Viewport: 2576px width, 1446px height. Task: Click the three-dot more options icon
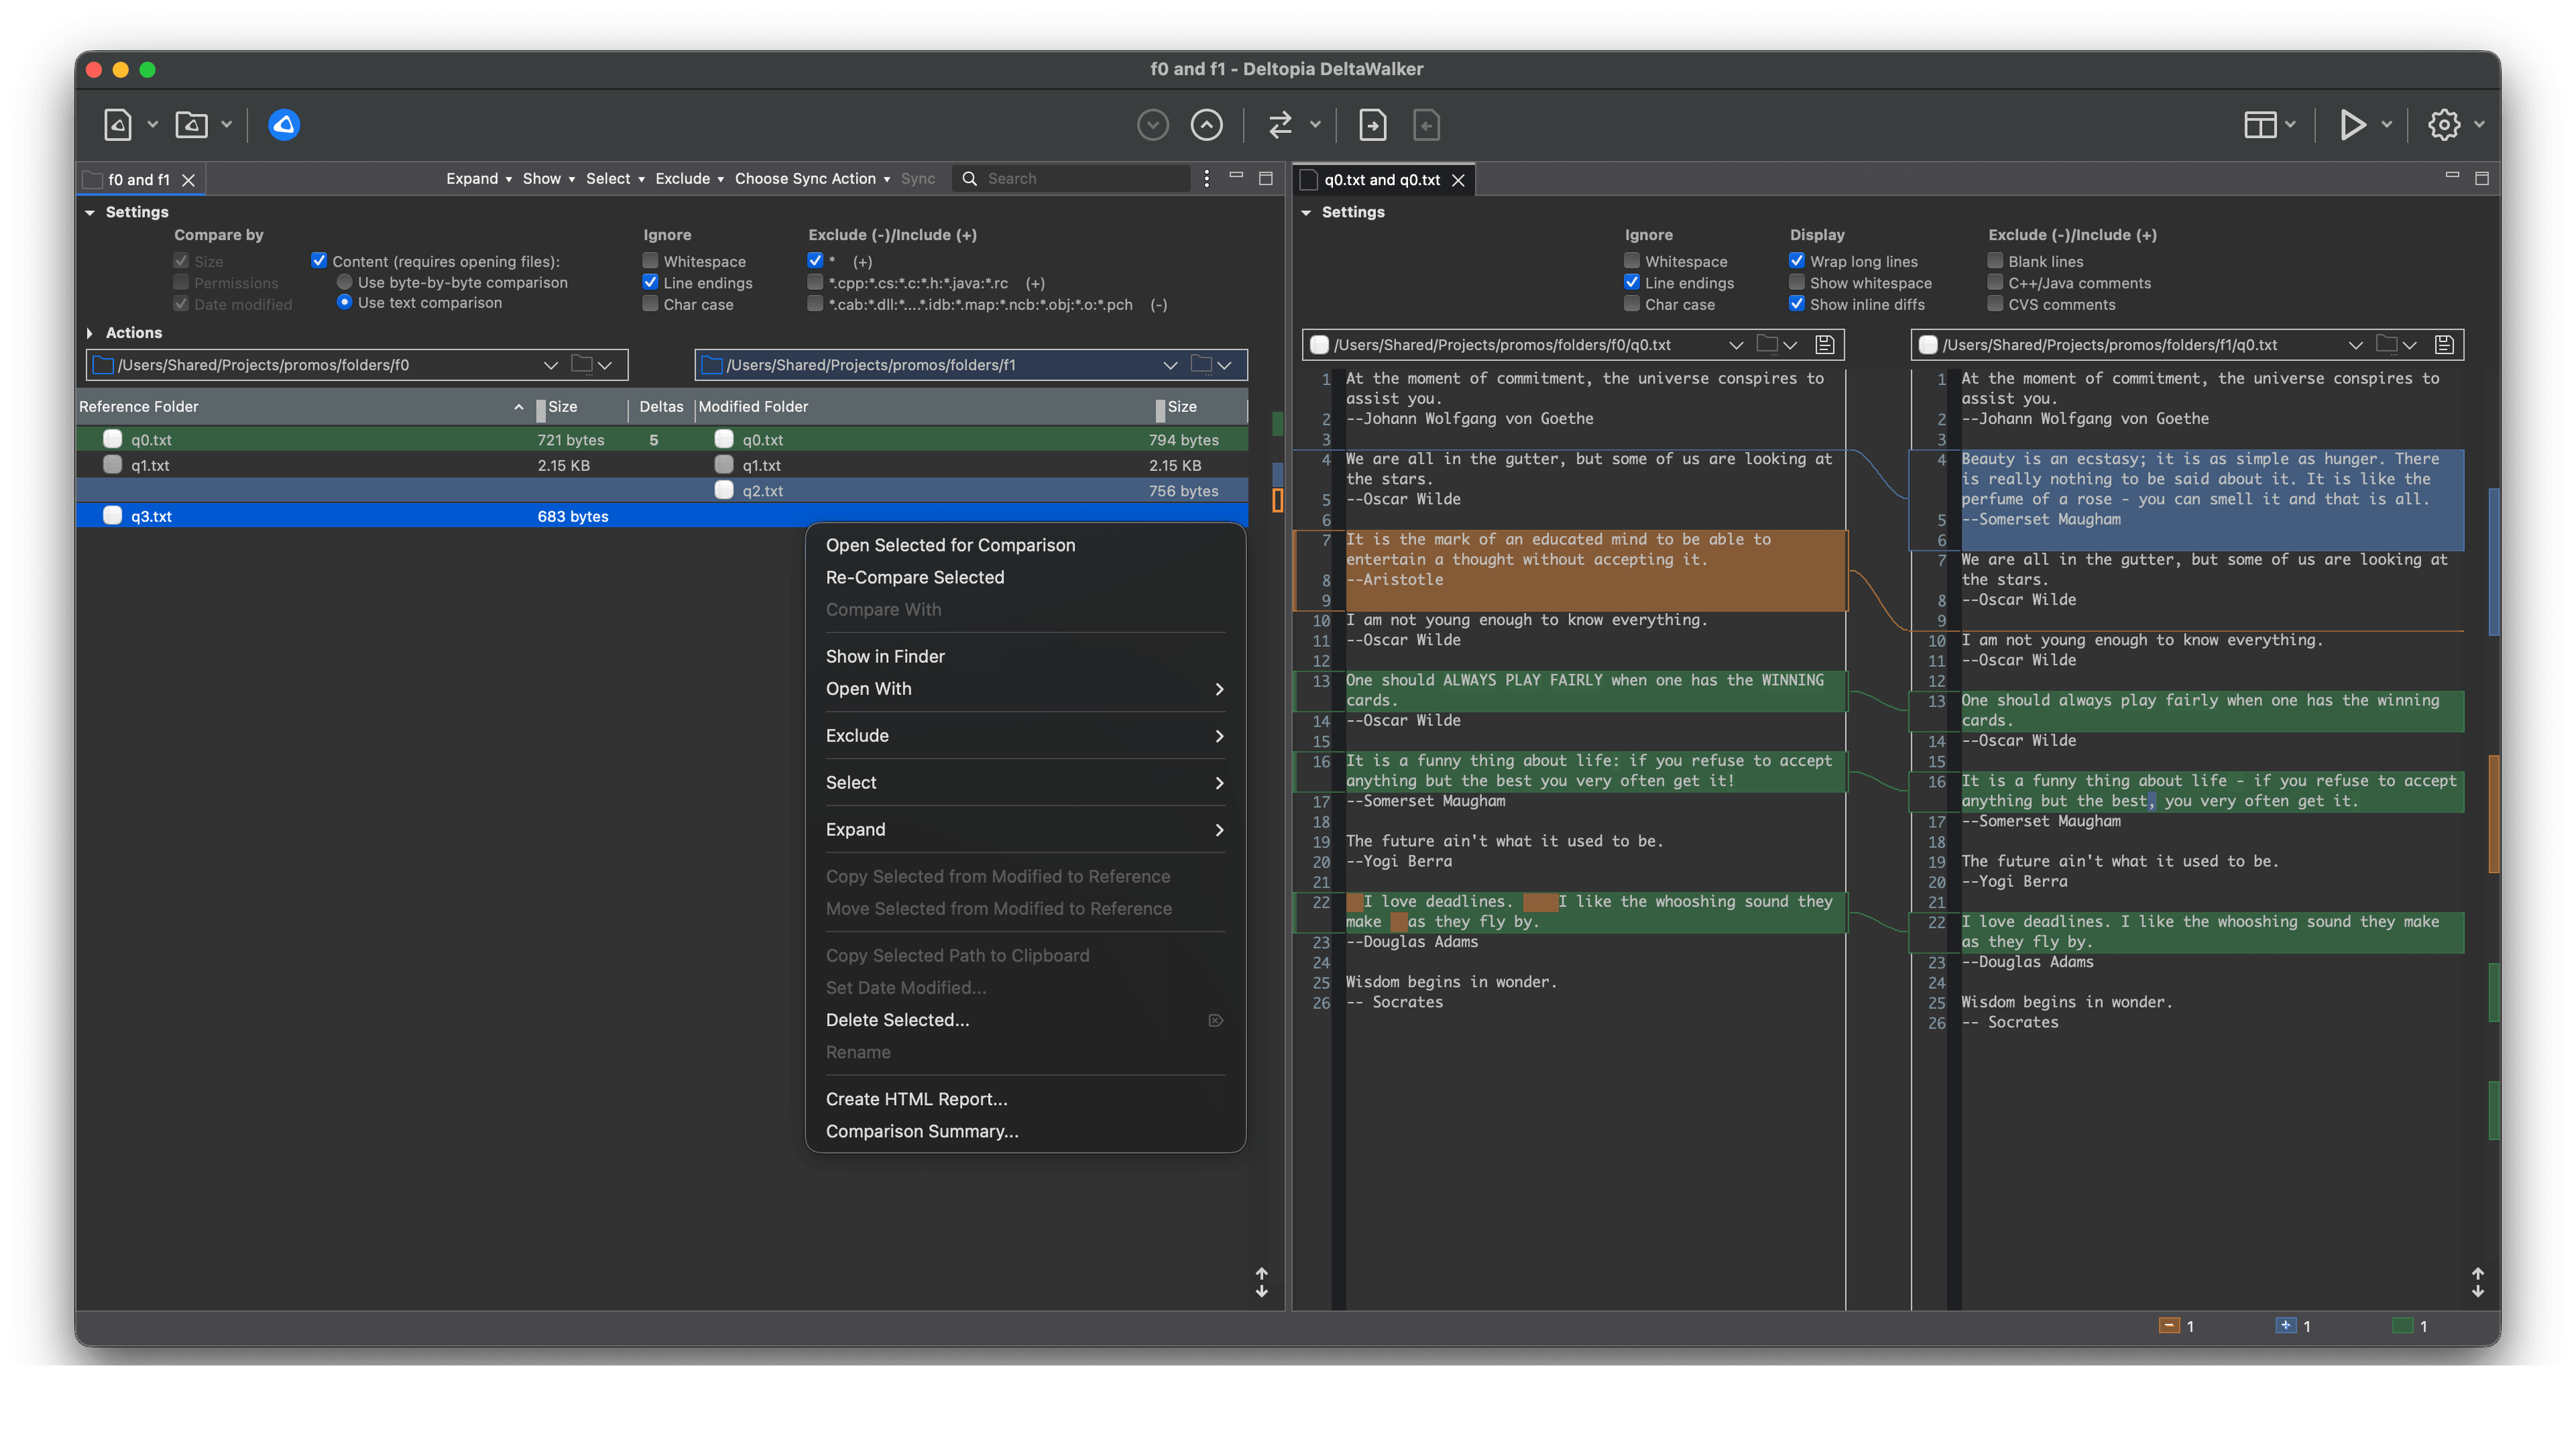click(1207, 178)
